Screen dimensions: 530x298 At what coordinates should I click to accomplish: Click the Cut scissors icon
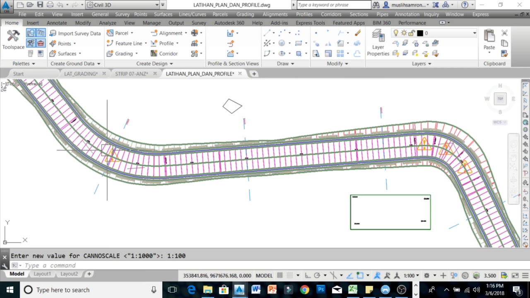(x=504, y=33)
